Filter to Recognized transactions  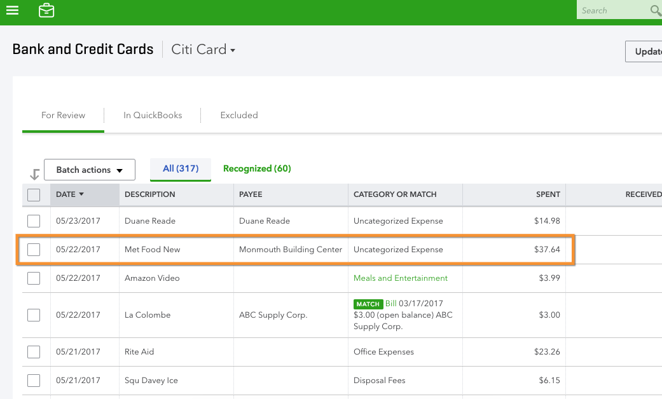257,168
